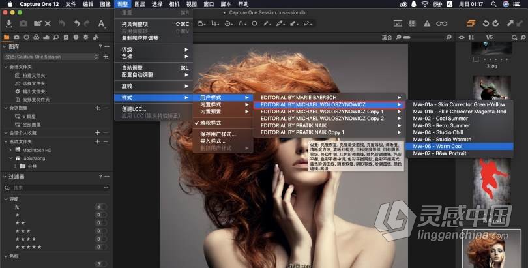Collapse the 图库 library panel
Screen dimensions: 528x268
5,46
